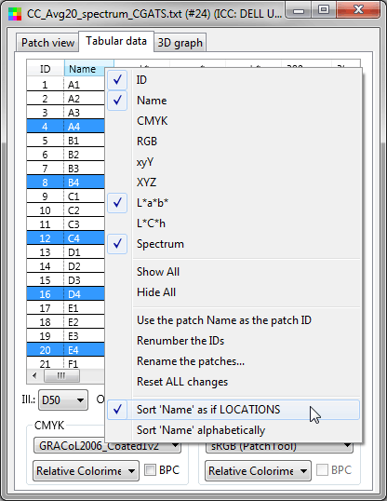The height and width of the screenshot is (501, 387).
Task: Open the sRGB (PatchTool) profile dropdown
Action: tap(279, 446)
